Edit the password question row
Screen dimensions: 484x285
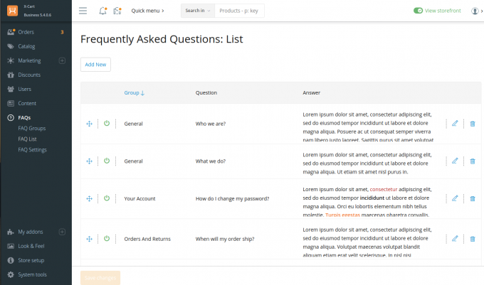tap(455, 198)
